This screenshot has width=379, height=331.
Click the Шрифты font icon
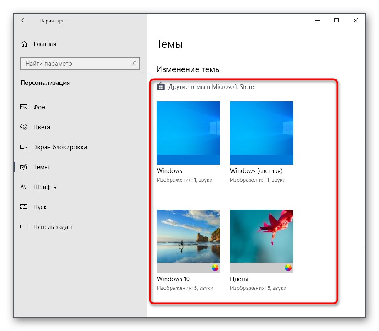coord(24,187)
